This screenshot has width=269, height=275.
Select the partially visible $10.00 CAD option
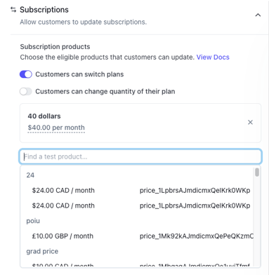137,265
